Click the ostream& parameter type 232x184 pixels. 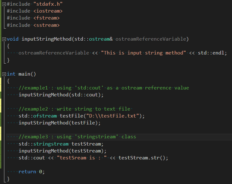tap(101, 39)
